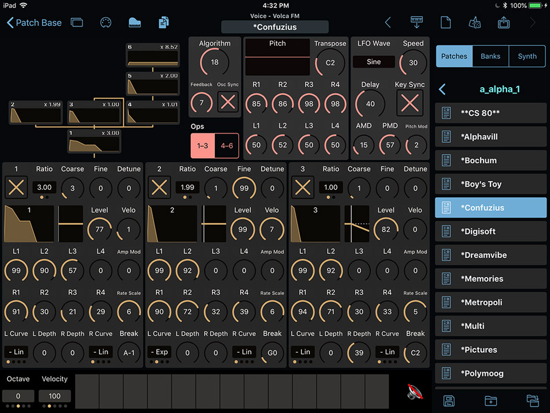This screenshot has height=413, width=550.
Task: Toggle operator 1 on/off switch
Action: pos(16,187)
